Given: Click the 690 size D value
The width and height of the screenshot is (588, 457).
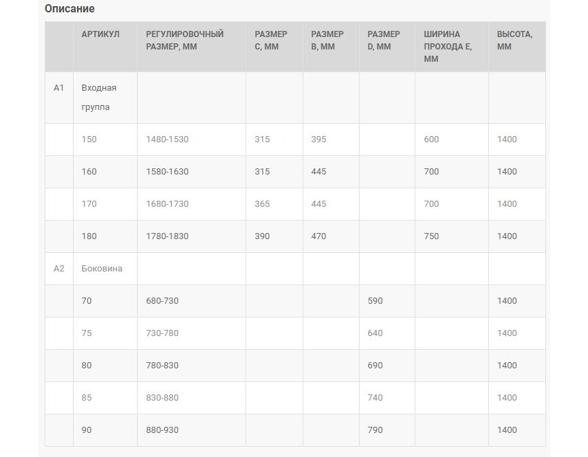Looking at the screenshot, I should pyautogui.click(x=375, y=366).
